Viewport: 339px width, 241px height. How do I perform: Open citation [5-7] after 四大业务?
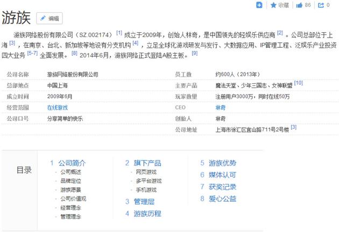click(x=32, y=53)
